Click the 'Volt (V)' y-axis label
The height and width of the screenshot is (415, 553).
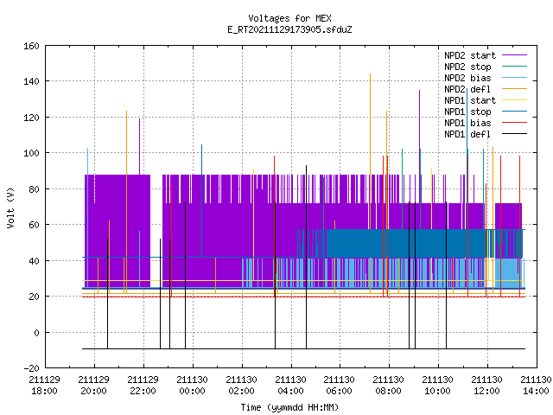[x=11, y=207]
